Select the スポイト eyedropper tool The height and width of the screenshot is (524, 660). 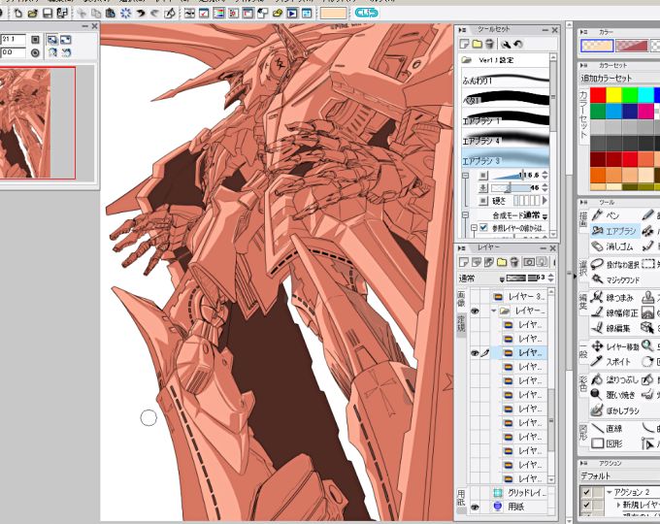pyautogui.click(x=611, y=362)
